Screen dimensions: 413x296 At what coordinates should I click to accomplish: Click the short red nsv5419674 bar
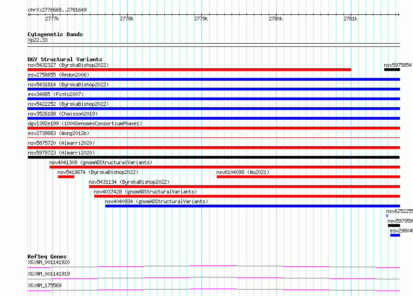(x=66, y=177)
